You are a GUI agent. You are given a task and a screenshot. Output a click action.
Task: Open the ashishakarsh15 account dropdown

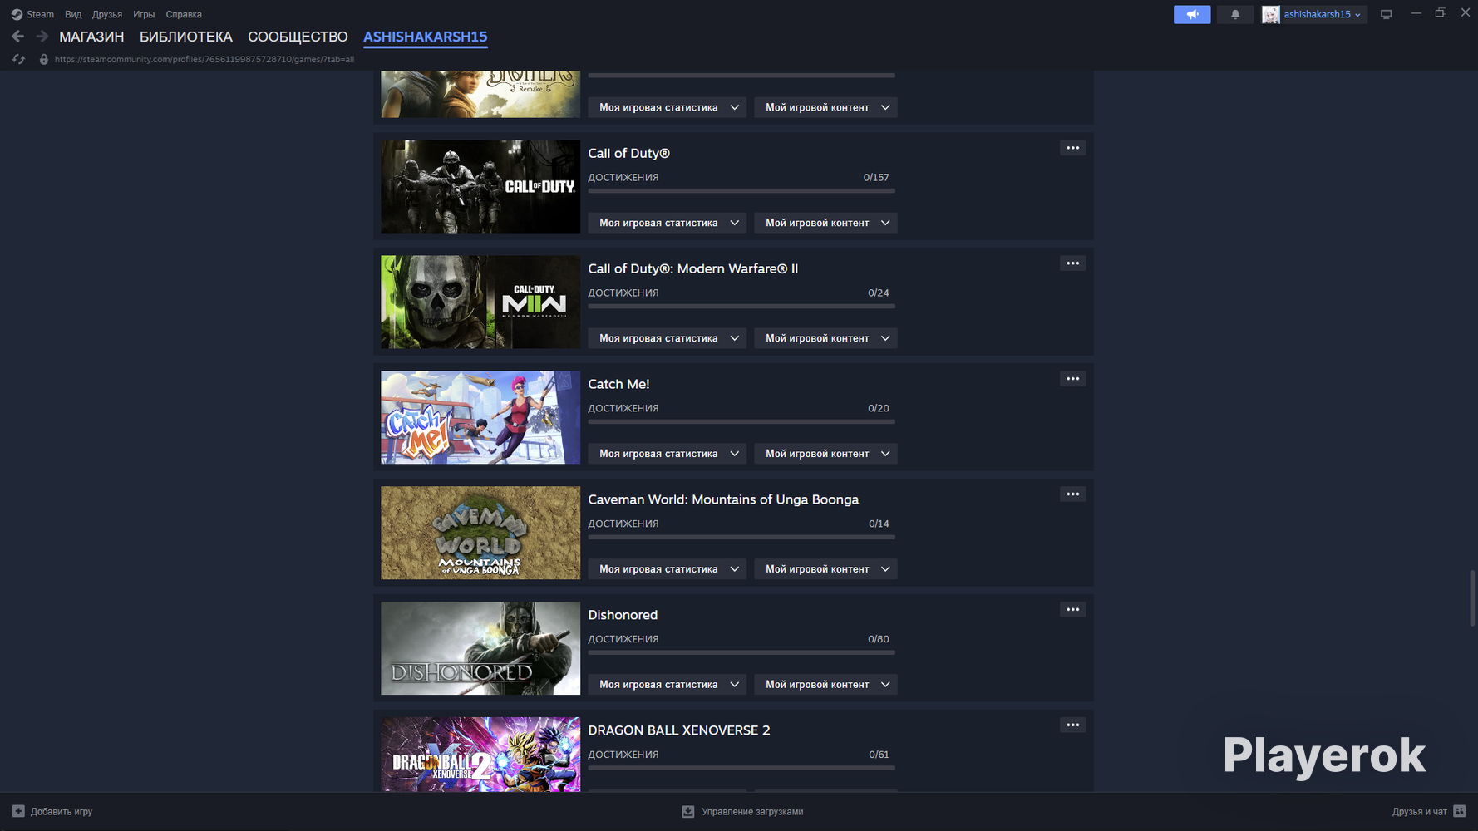pos(1323,14)
